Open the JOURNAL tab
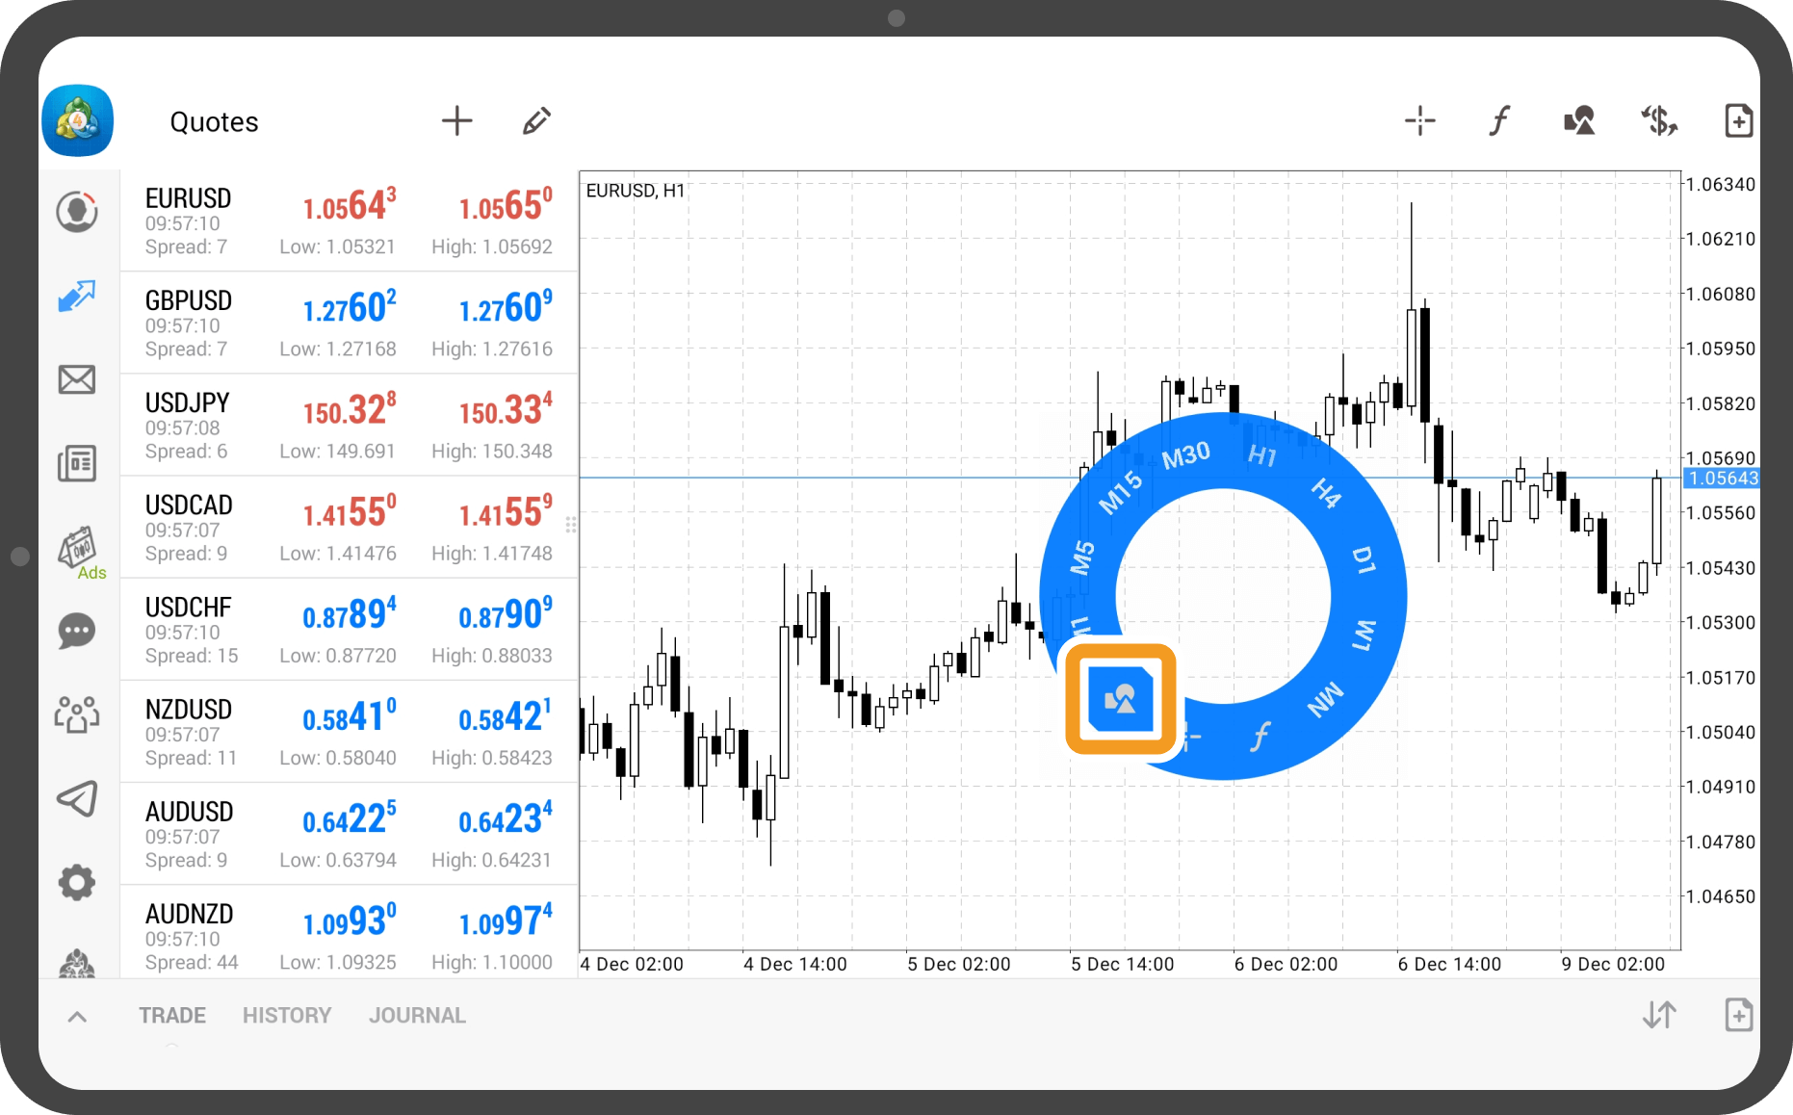 coord(417,1016)
